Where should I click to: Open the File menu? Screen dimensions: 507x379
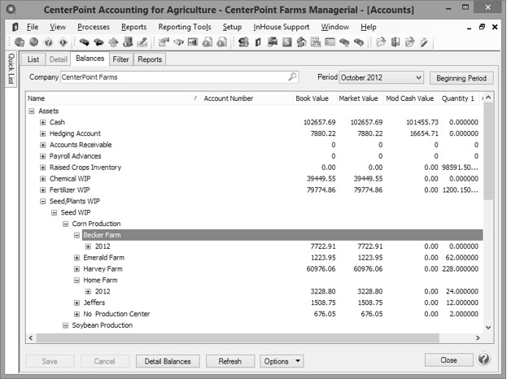pyautogui.click(x=33, y=27)
